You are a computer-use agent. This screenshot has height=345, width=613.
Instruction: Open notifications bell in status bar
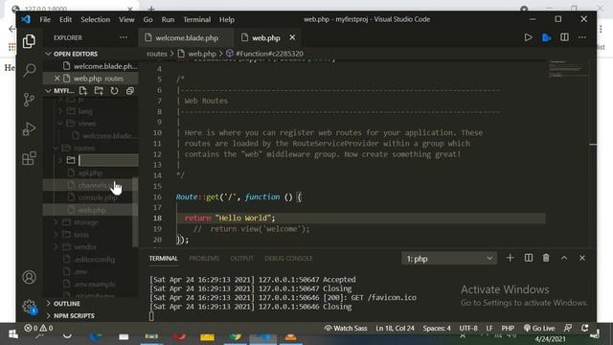pyautogui.click(x=585, y=328)
